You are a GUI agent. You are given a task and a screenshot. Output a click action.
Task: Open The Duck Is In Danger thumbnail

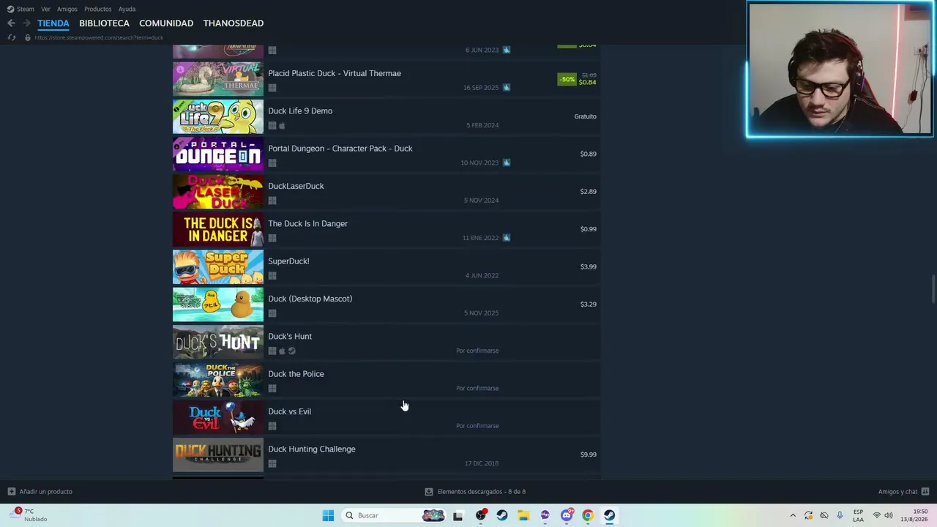[x=218, y=229]
